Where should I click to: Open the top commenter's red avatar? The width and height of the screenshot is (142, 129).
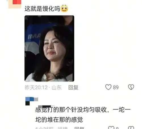coord(15,4)
